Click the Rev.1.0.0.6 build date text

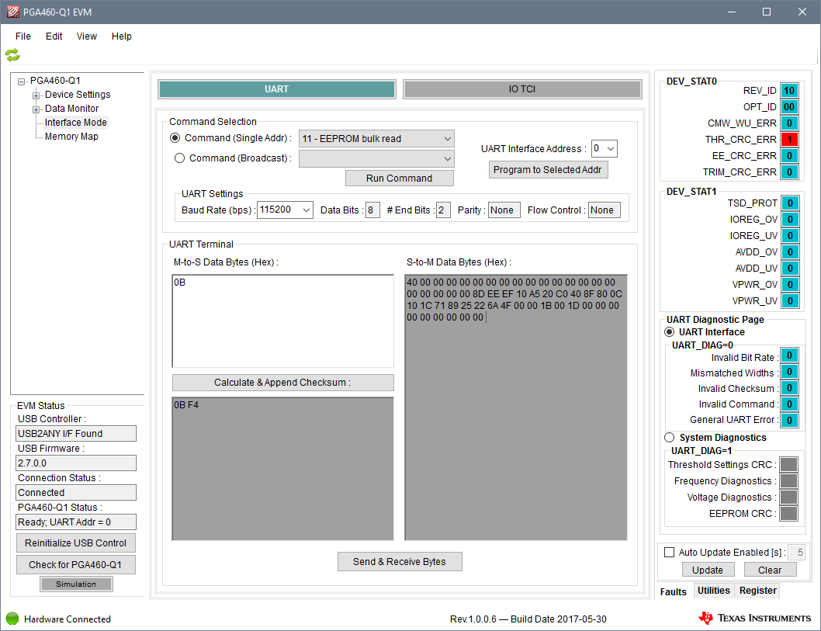tap(528, 619)
